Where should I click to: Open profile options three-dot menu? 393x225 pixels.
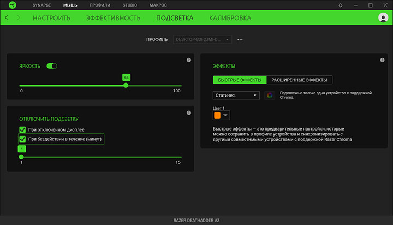[240, 40]
